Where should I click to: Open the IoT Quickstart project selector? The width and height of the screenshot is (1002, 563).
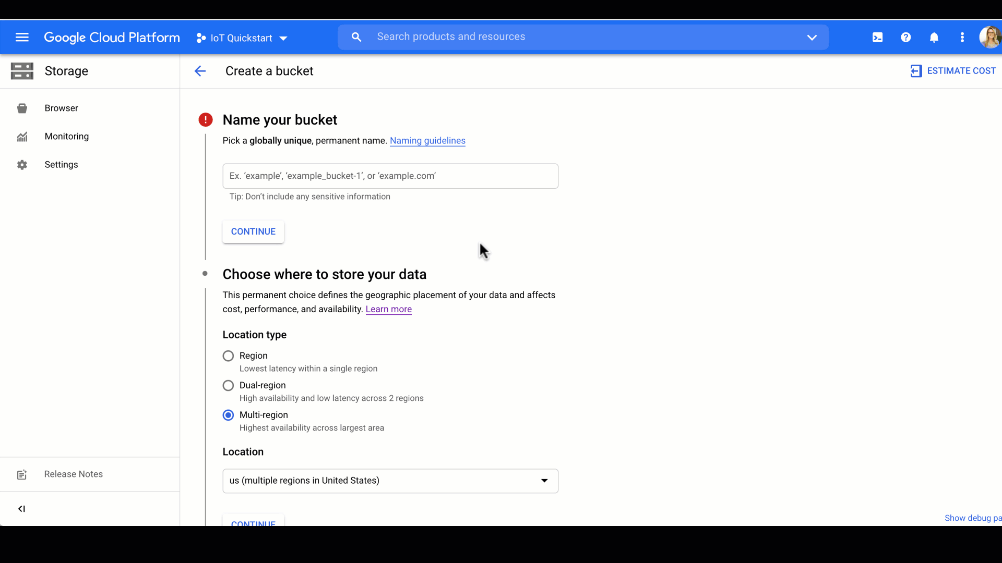(242, 38)
